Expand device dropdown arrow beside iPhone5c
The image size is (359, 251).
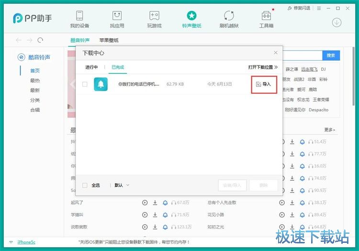11,242
